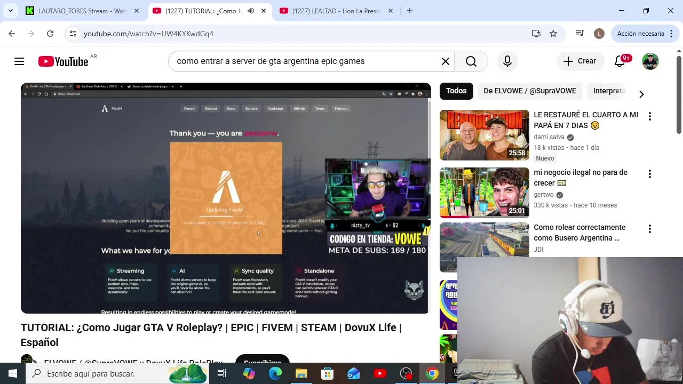This screenshot has height=384, width=683.
Task: Click the Acción necesaria button
Action: click(x=641, y=34)
